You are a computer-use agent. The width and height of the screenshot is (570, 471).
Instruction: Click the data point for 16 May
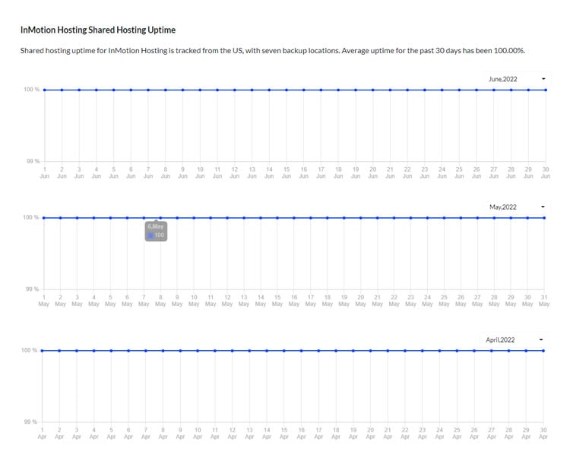click(294, 218)
